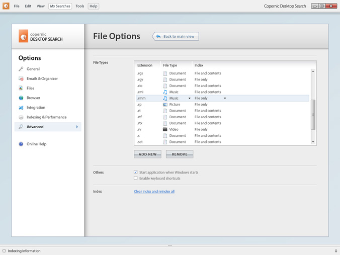Open the Tools menu
Viewport: 340px width, 255px height.
pyautogui.click(x=79, y=6)
